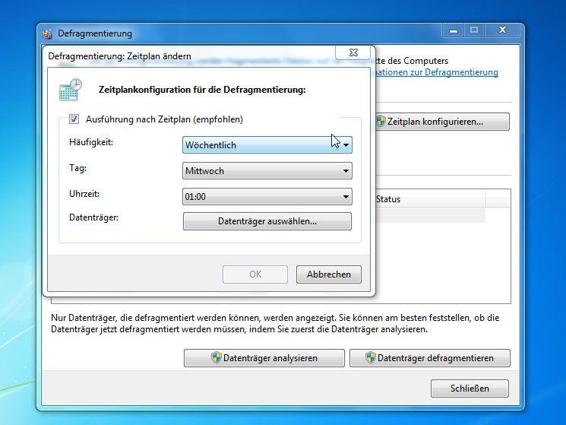
Task: Open the Häufigkeit dropdown showing Wöchentlich
Action: (267, 145)
